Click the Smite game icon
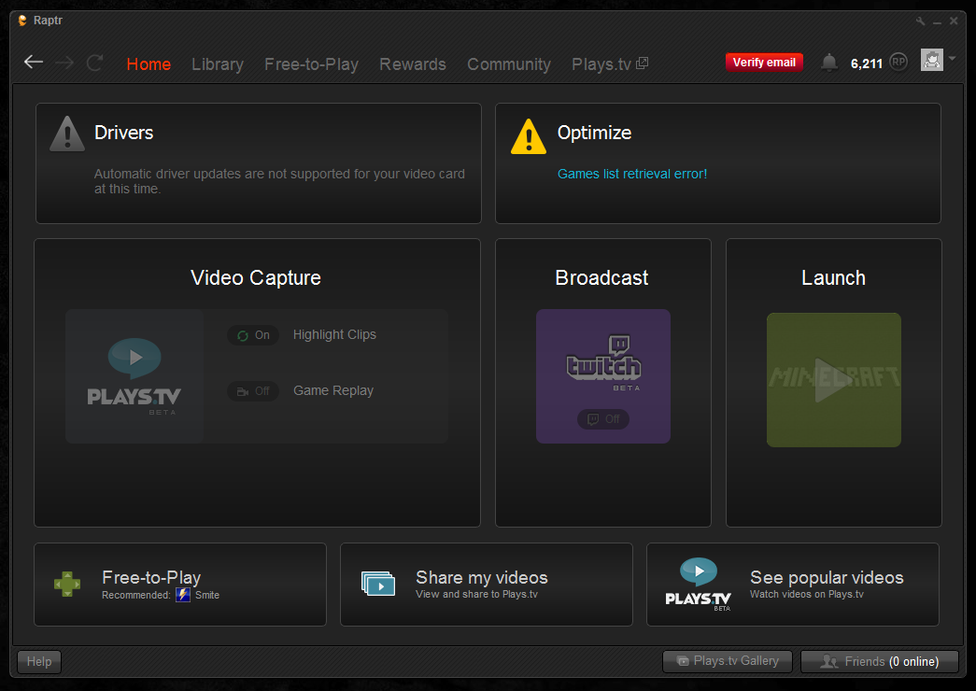The image size is (976, 691). click(183, 595)
